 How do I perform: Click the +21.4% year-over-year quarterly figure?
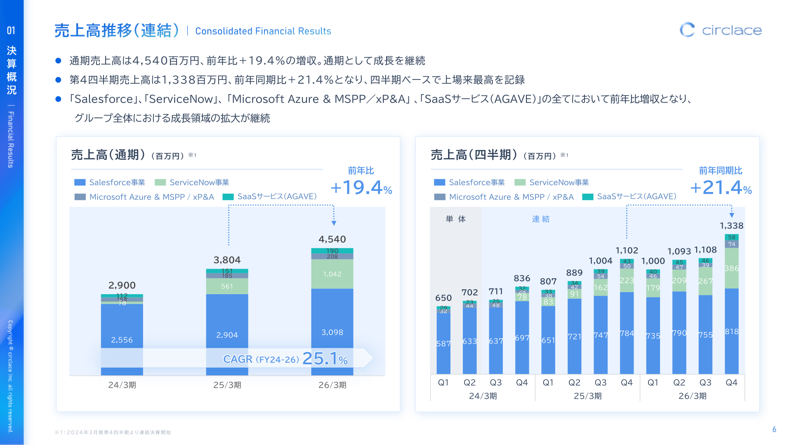pos(721,188)
